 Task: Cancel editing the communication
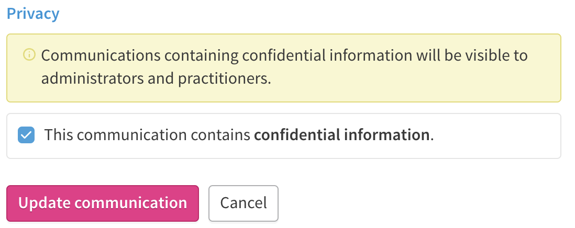point(244,203)
